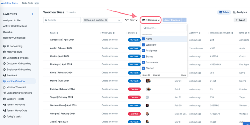250x125 pixels.
Task: Click Select All in columns panel
Action: click(146, 75)
